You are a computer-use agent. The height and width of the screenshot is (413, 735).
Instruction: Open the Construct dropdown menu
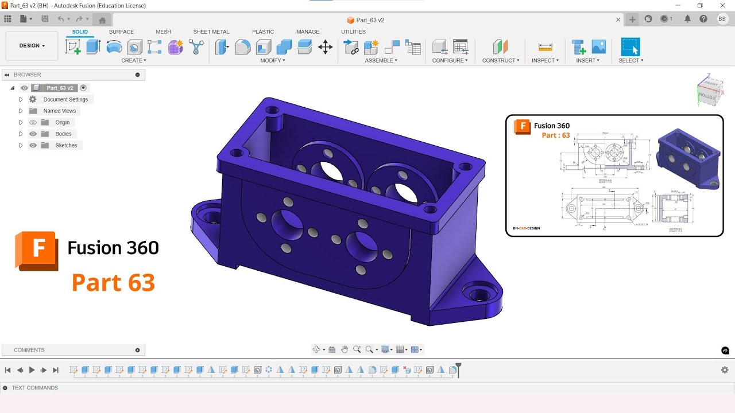[501, 60]
